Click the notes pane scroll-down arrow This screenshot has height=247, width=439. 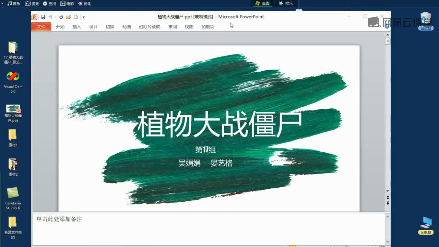pyautogui.click(x=388, y=242)
